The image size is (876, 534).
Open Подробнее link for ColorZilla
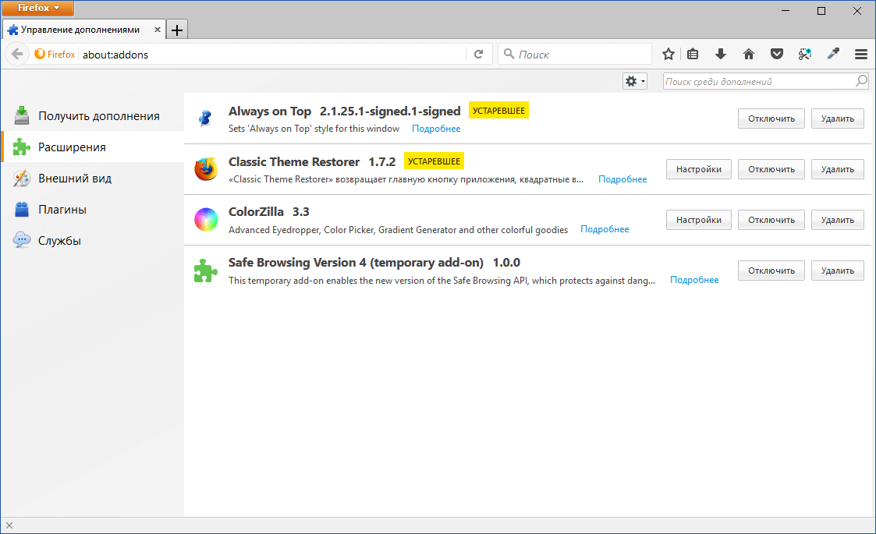605,229
